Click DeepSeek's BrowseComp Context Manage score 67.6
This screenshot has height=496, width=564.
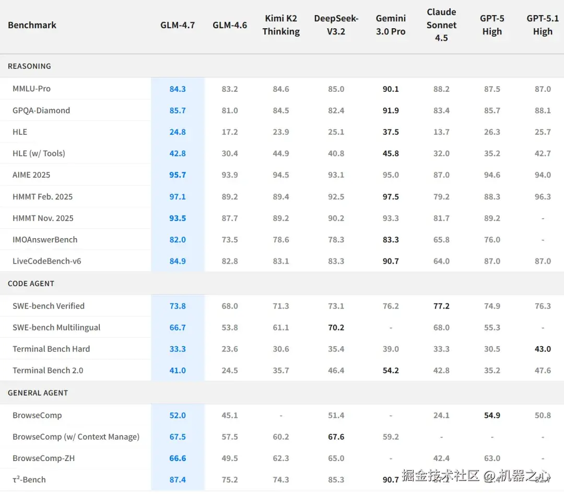click(x=336, y=436)
